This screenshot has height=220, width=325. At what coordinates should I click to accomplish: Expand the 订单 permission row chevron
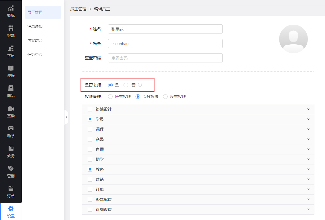pos(308,189)
